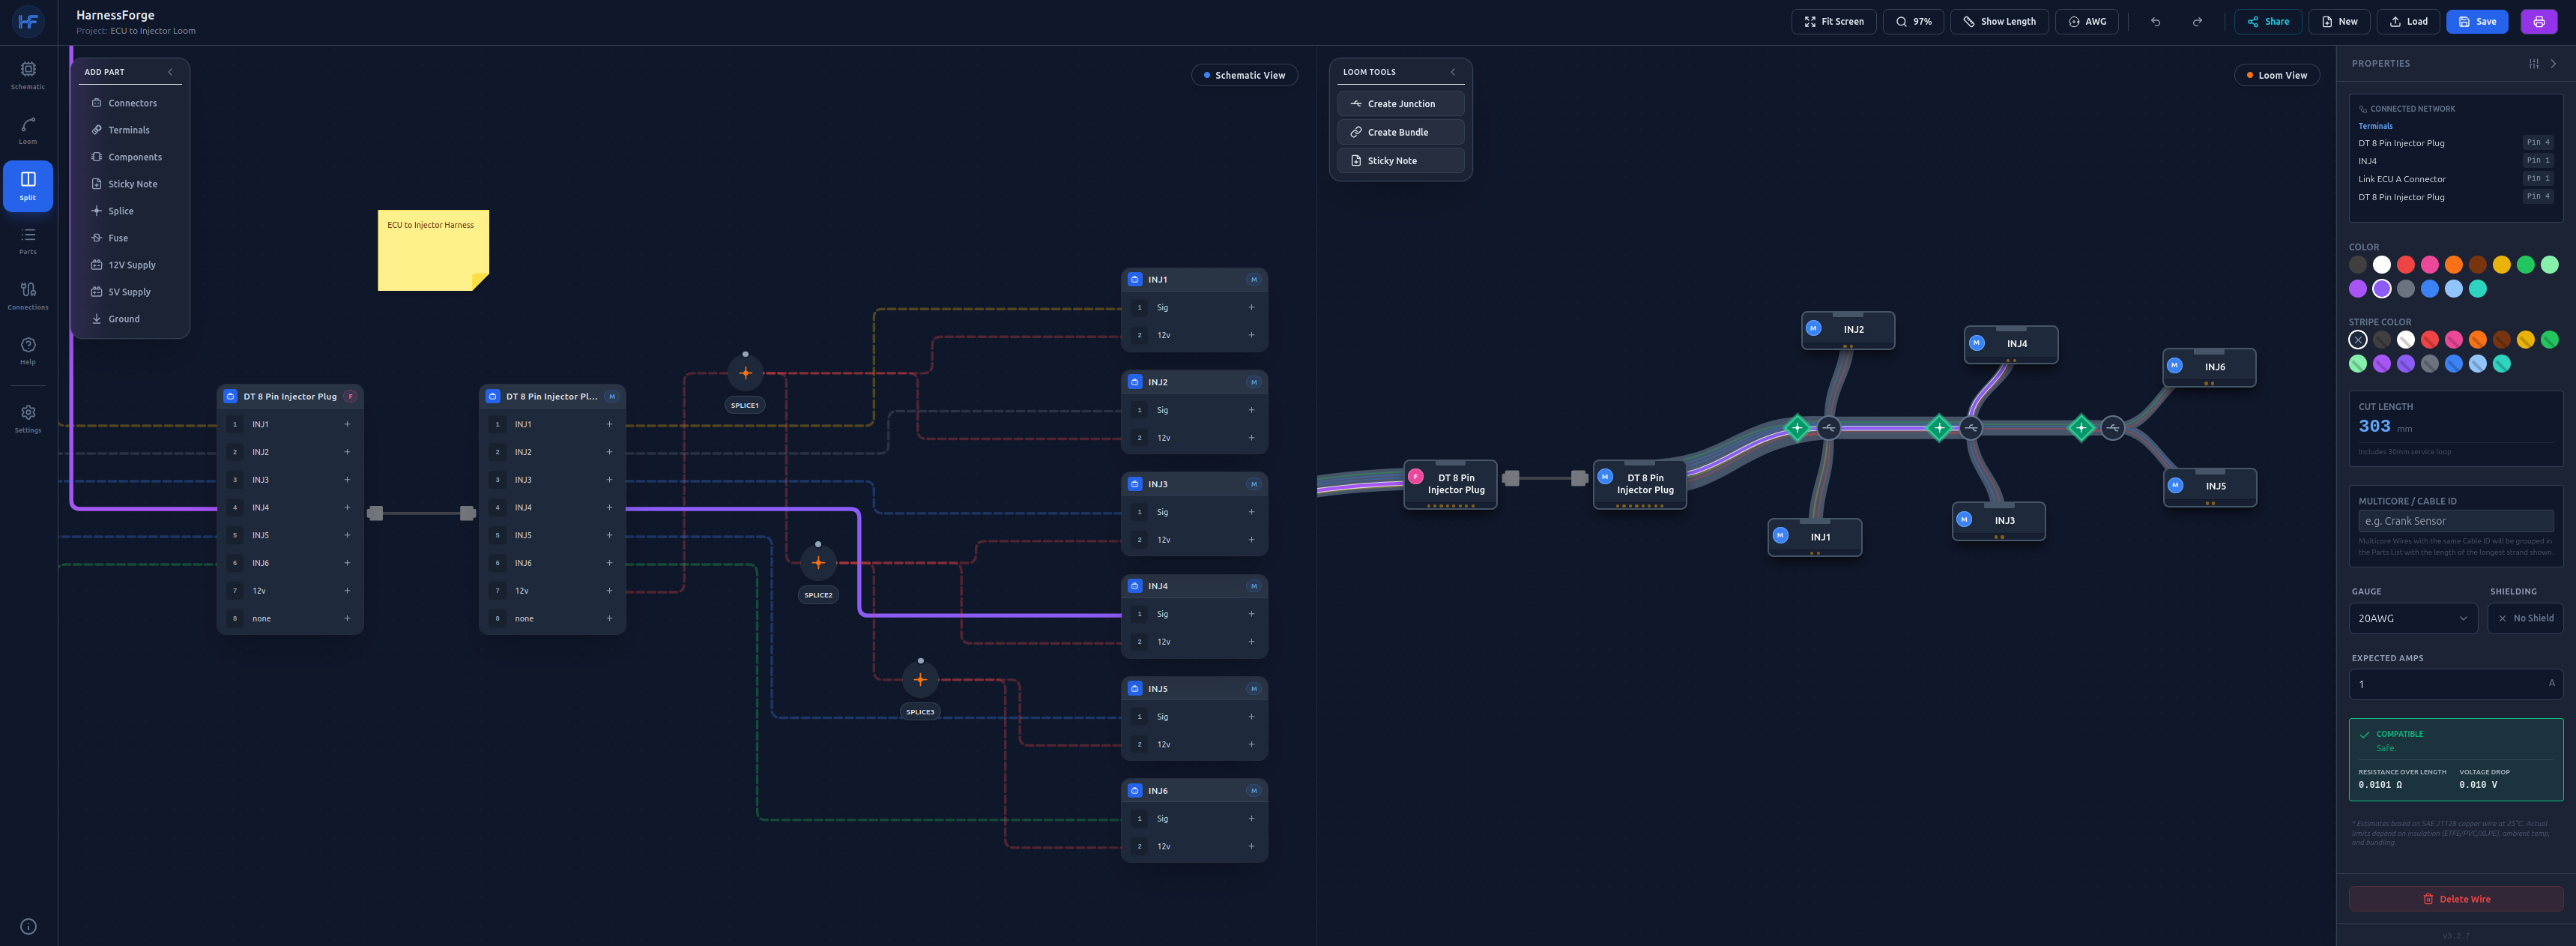This screenshot has width=2576, height=946.
Task: Open the Loom sidebar icon
Action: [28, 130]
